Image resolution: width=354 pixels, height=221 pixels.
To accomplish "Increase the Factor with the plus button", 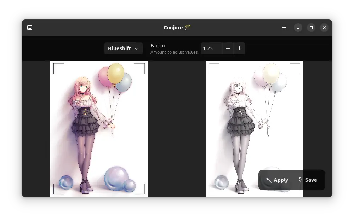I will point(239,48).
